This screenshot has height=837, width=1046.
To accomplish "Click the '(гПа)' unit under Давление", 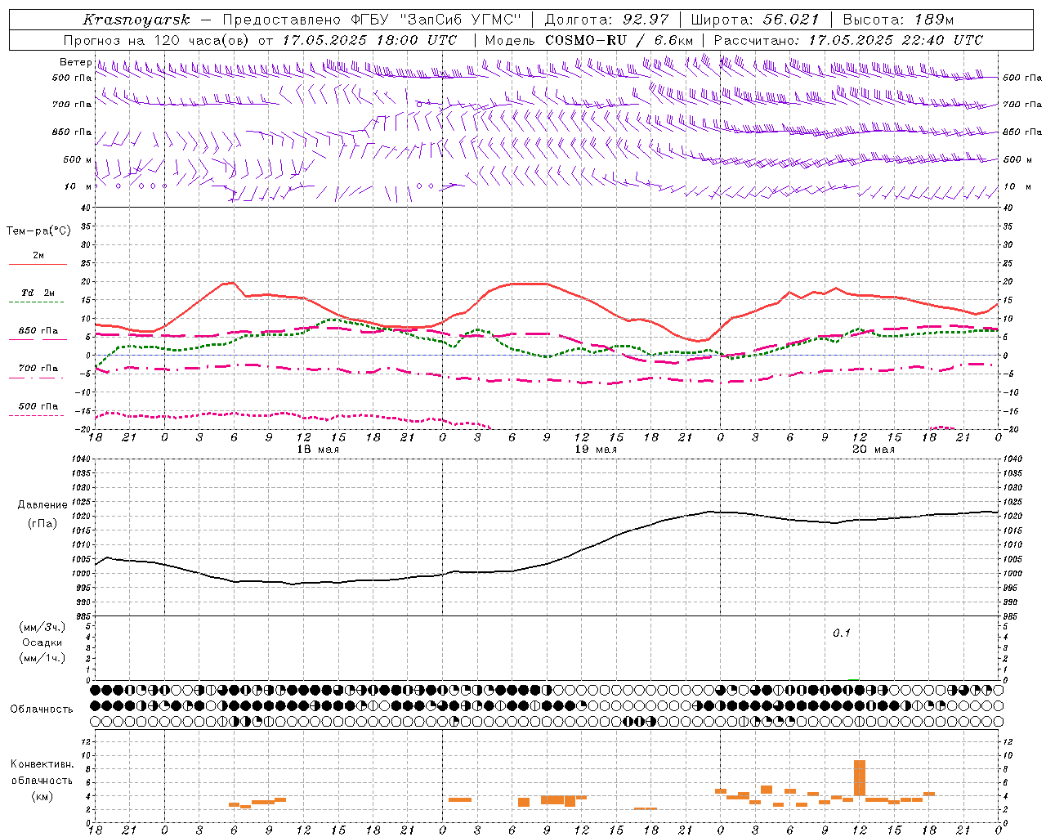I will click(x=42, y=523).
